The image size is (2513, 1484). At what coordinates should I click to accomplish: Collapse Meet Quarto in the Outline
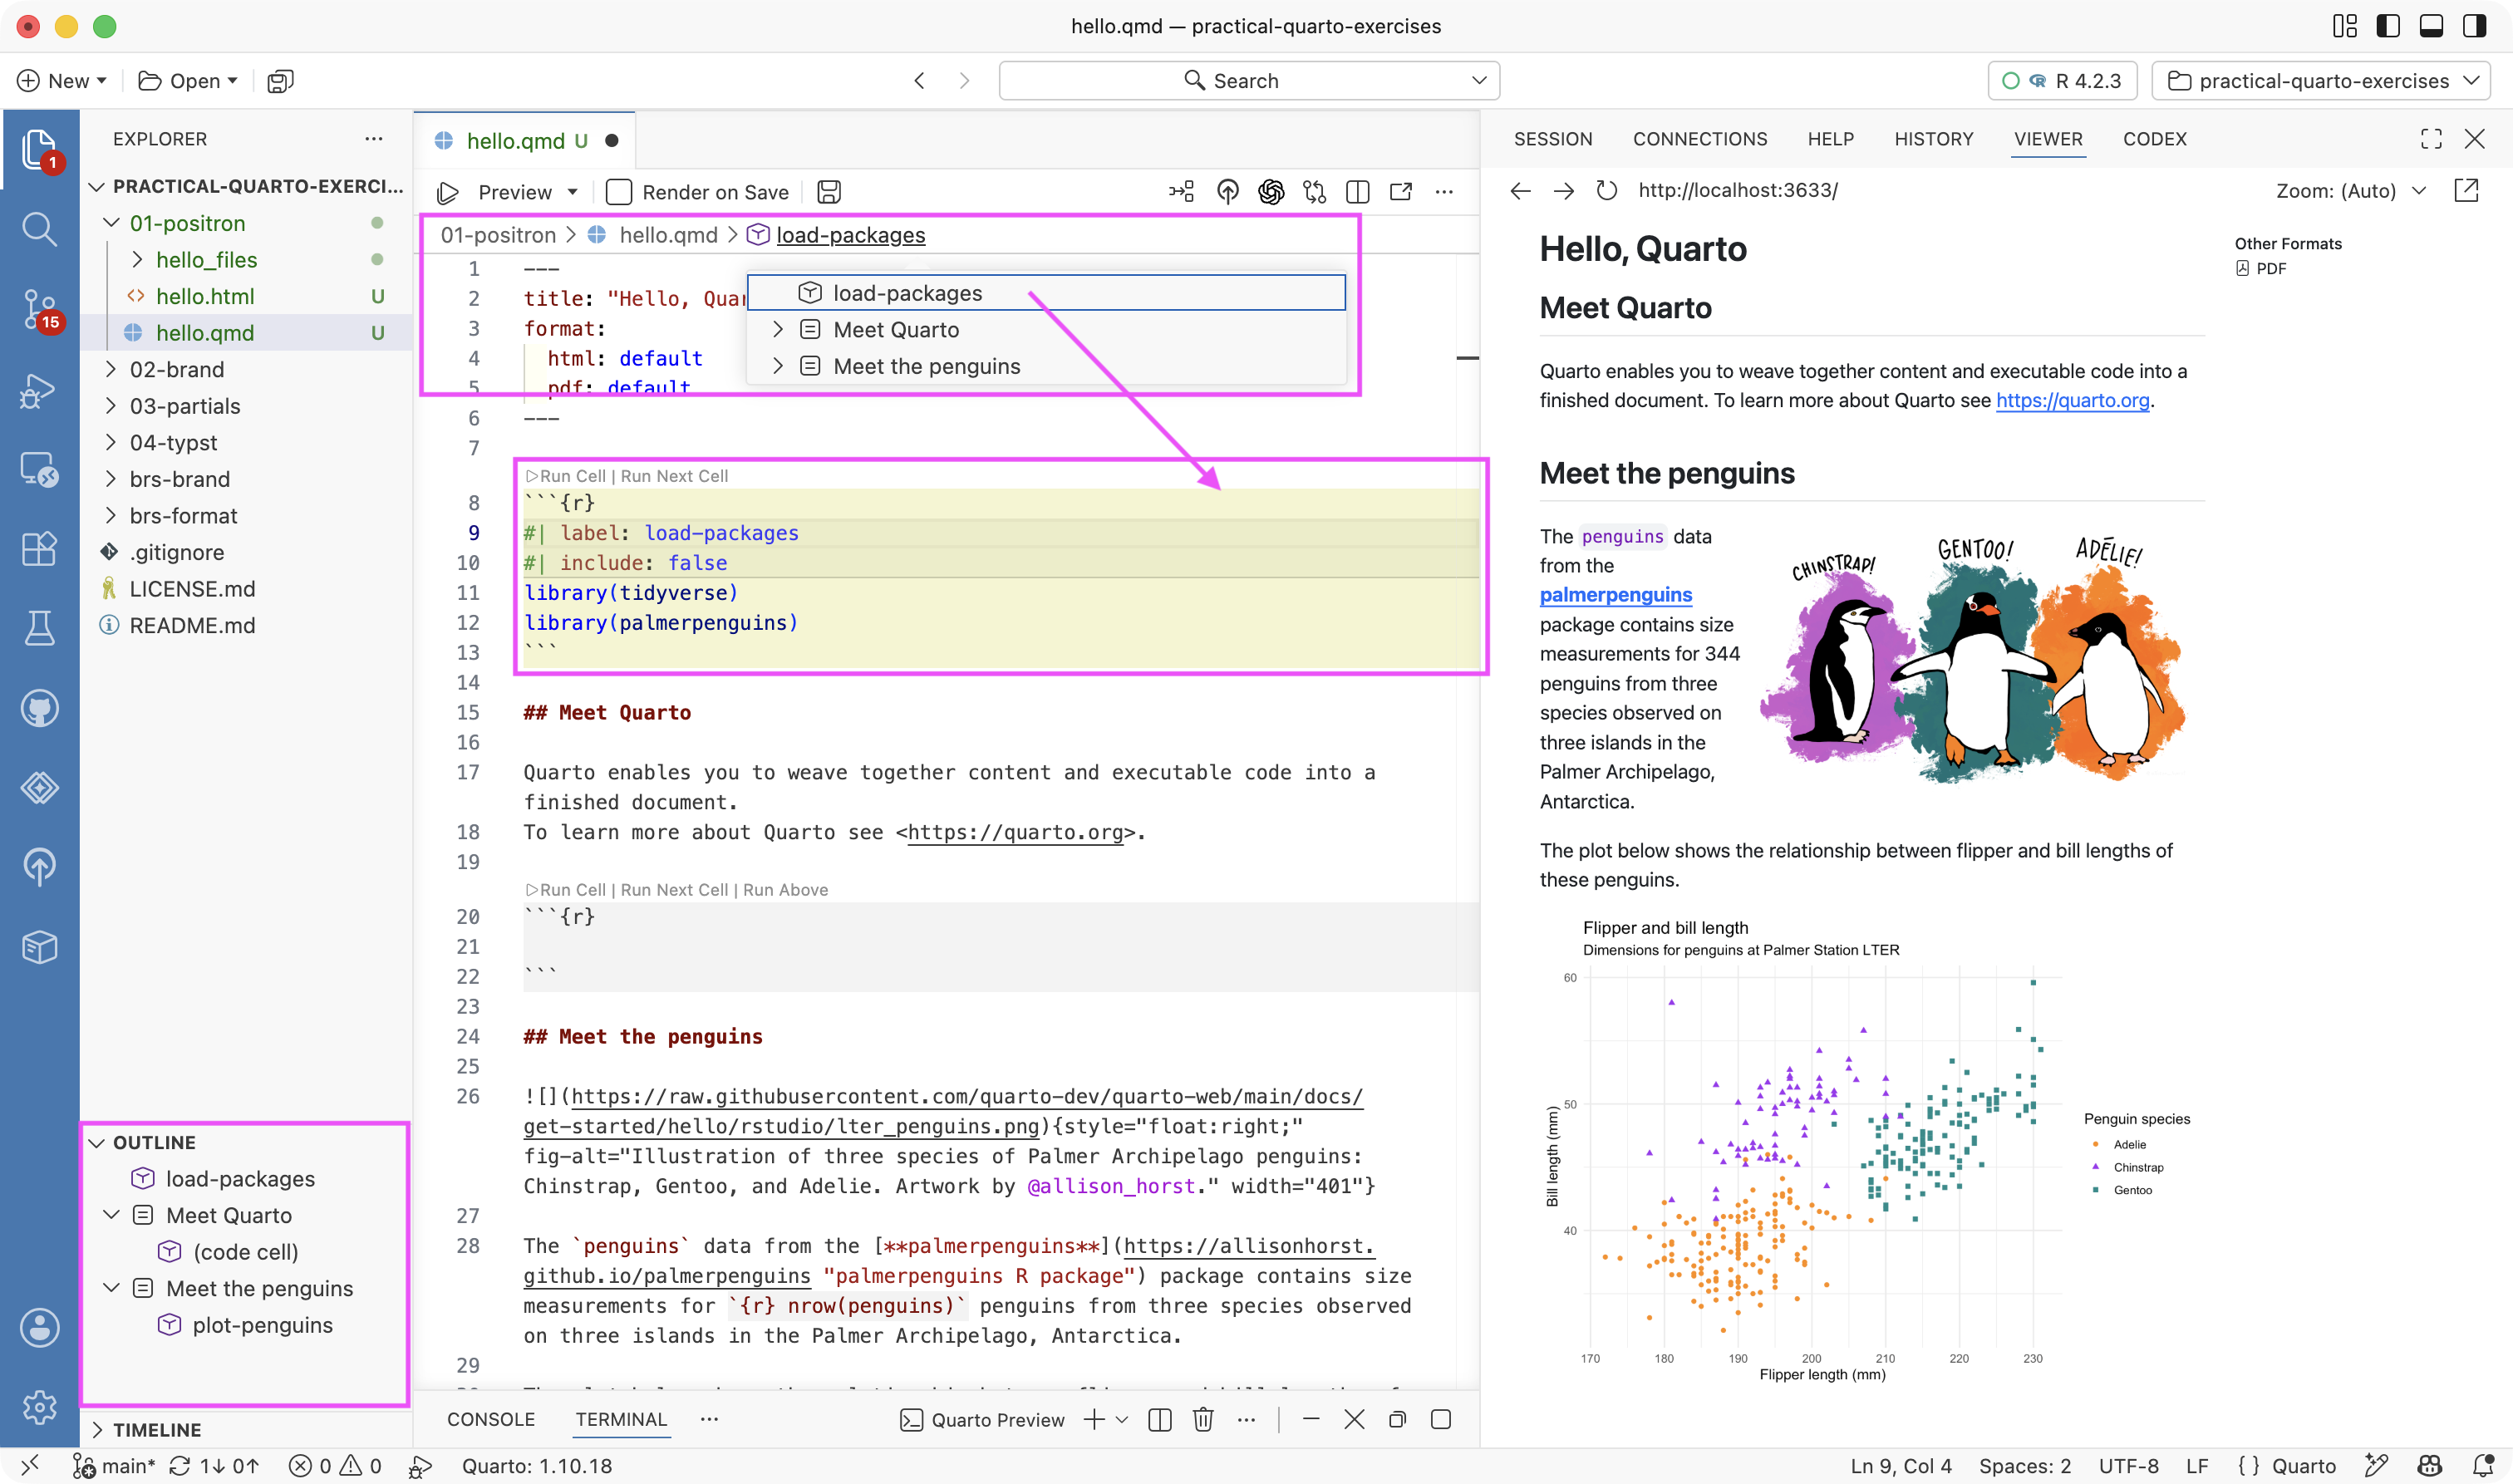(x=111, y=1215)
